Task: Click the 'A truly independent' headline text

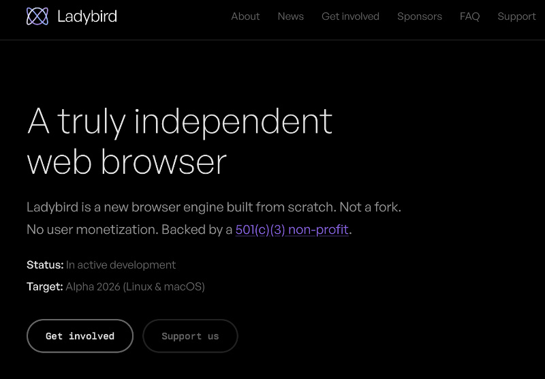Action: 180,122
